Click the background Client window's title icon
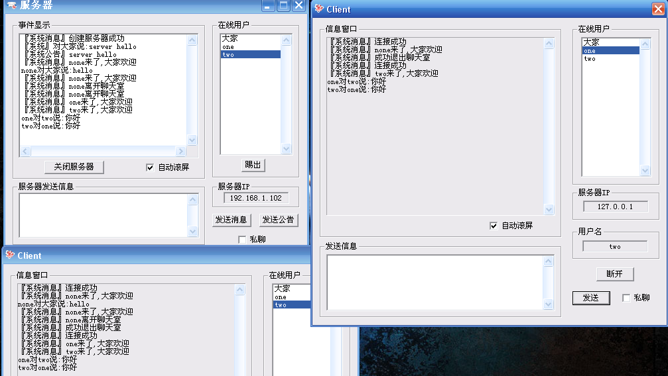The width and height of the screenshot is (668, 376). pyautogui.click(x=10, y=256)
